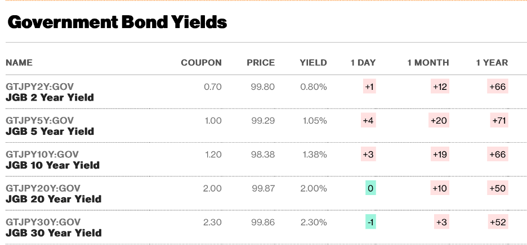Open the JGB 30 Year Yield link
This screenshot has height=245, width=527.
(x=53, y=233)
